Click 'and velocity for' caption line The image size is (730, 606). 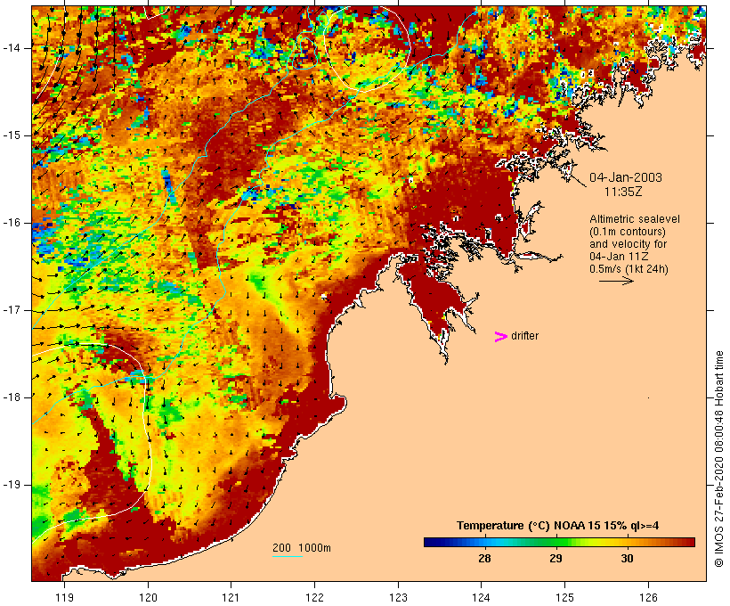(628, 244)
